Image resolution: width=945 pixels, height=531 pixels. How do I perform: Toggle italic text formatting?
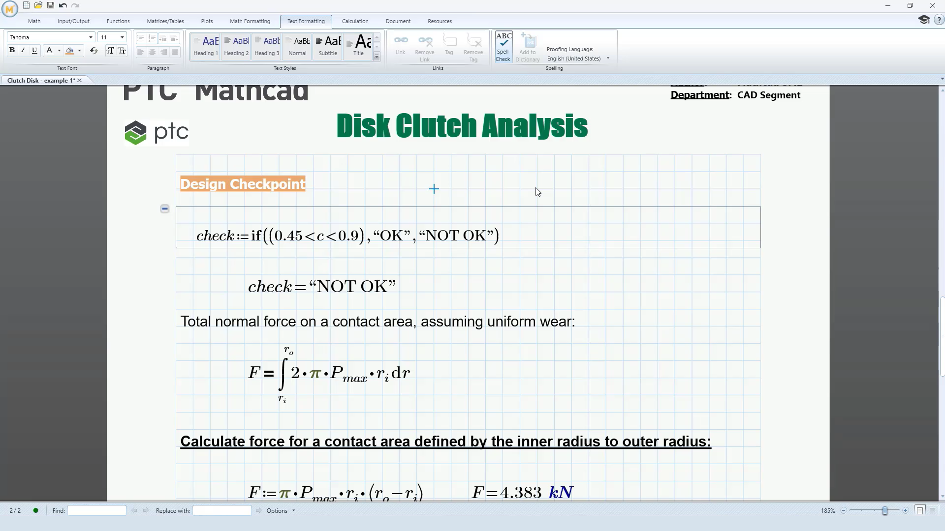tap(23, 50)
